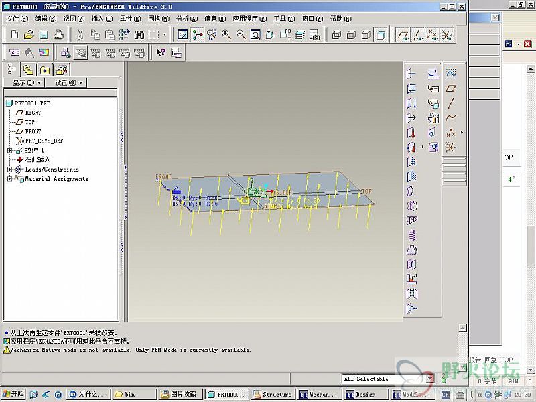Open the selection box dropdown arrow
Viewport: 536px width, 402px height.
pyautogui.click(x=165, y=35)
